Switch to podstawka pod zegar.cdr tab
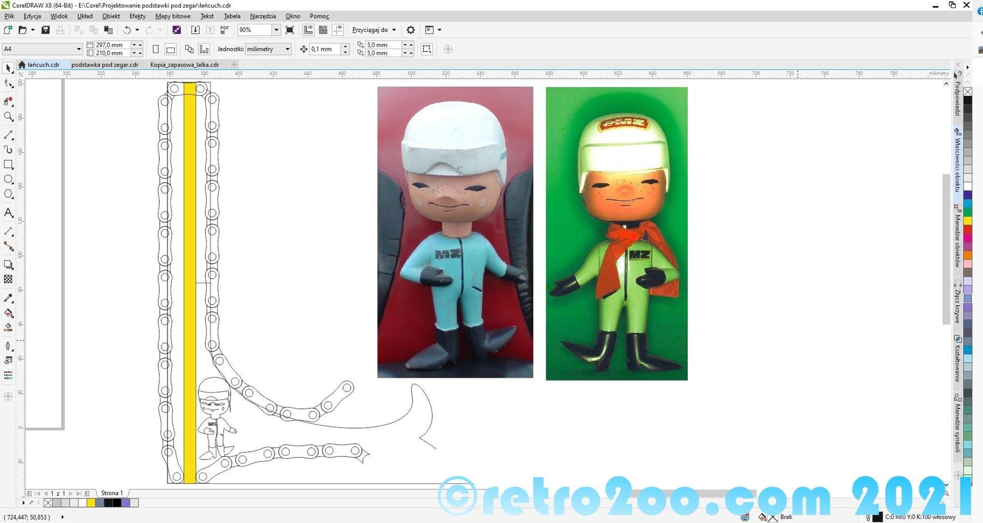This screenshot has width=983, height=523. coord(105,65)
